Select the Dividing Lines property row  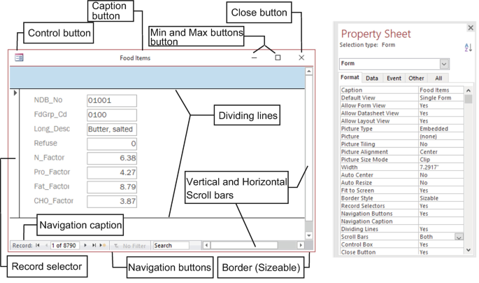click(401, 229)
